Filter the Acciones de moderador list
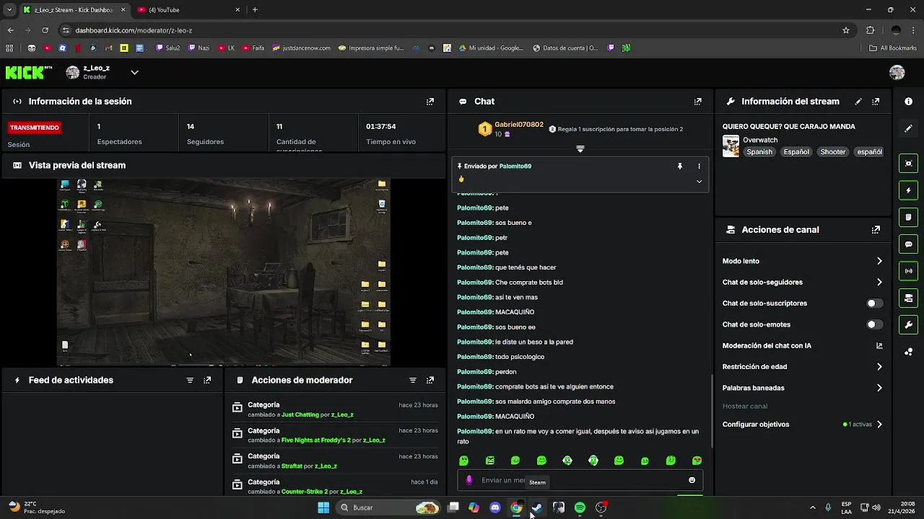Screen dimensions: 924x519 point(413,380)
